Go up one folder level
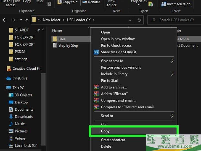This screenshot has width=201, height=151. pyautogui.click(x=27, y=20)
